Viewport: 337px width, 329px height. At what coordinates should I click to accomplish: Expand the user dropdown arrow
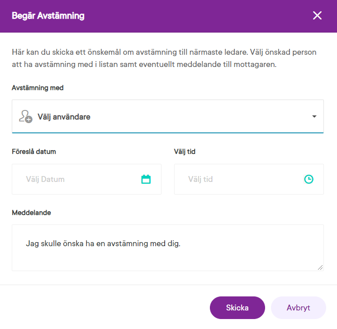pyautogui.click(x=314, y=117)
